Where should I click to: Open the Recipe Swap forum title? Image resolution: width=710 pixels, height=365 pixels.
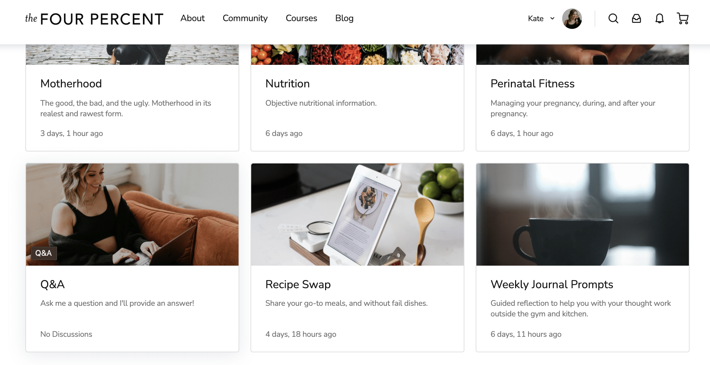298,284
